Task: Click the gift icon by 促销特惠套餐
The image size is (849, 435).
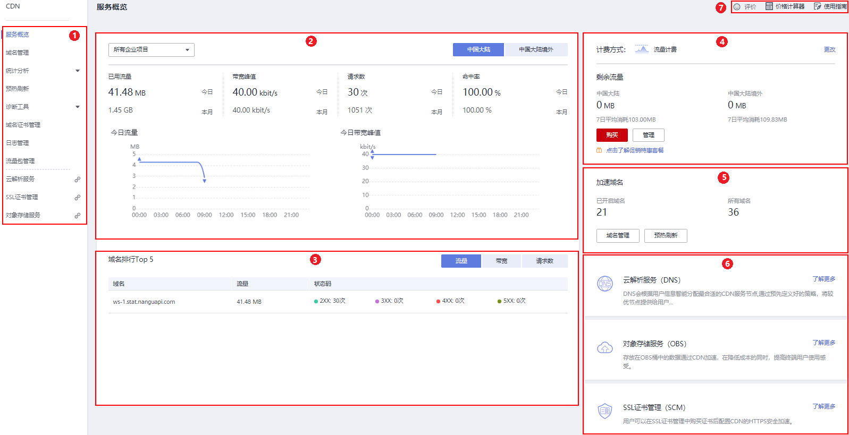Action: [x=599, y=150]
